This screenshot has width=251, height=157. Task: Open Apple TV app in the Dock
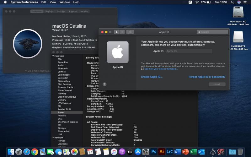(x=130, y=152)
